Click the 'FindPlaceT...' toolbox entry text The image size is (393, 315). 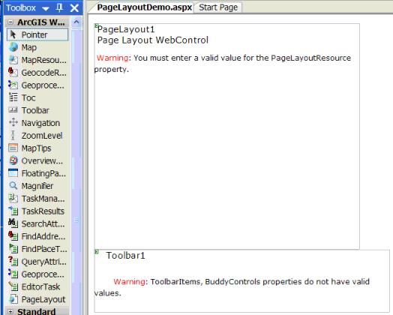coord(44,249)
